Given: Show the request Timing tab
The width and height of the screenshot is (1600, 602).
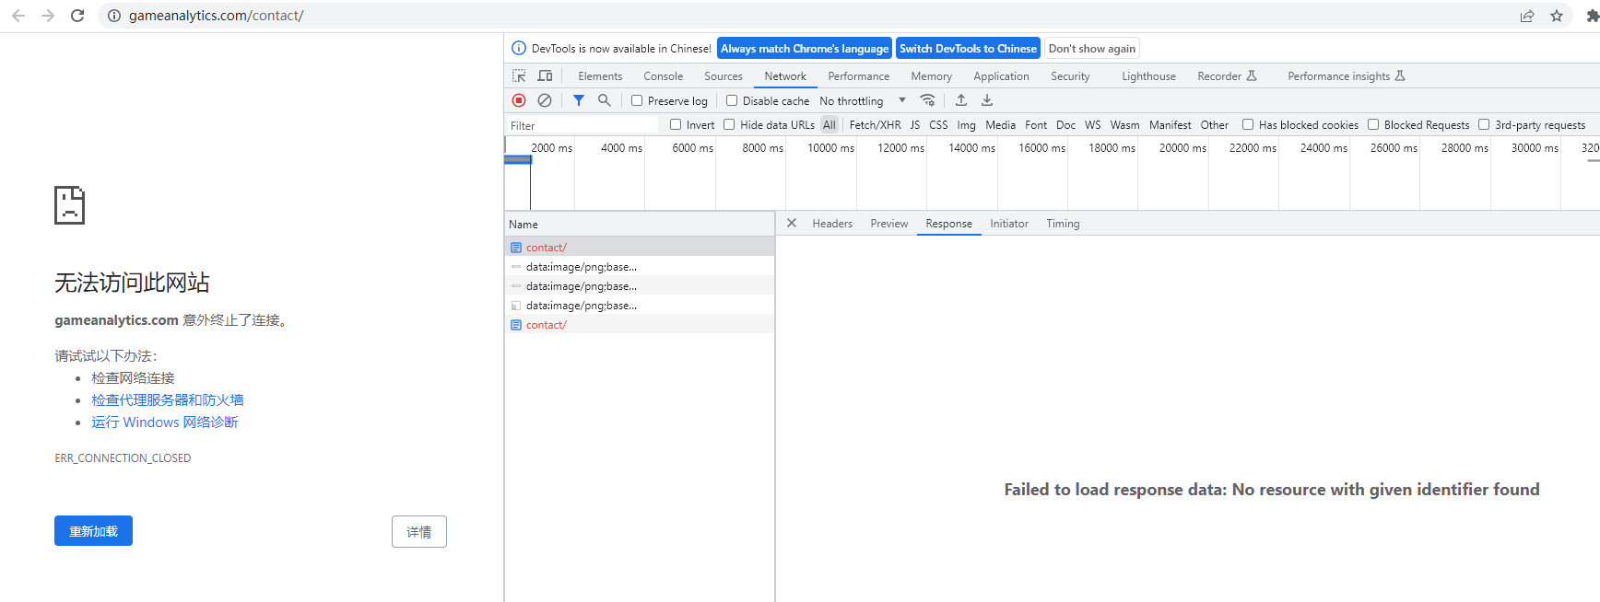Looking at the screenshot, I should click(x=1063, y=224).
